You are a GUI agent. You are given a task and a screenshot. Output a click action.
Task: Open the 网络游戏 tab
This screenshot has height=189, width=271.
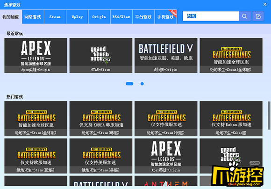(33, 17)
